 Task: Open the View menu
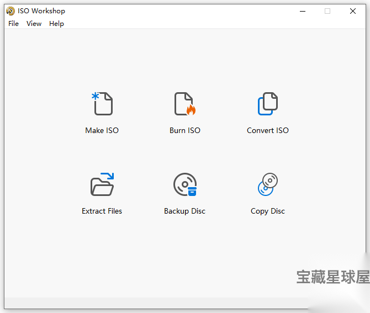[x=34, y=24]
